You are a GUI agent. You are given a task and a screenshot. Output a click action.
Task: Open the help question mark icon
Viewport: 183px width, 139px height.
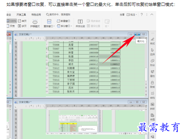click(x=142, y=14)
